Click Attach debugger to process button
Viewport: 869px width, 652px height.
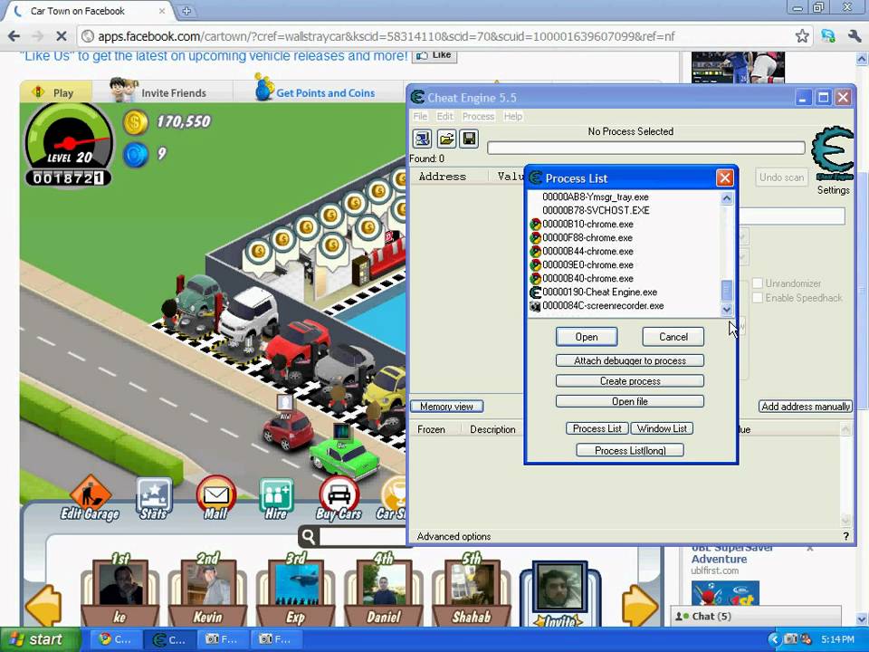tap(630, 360)
